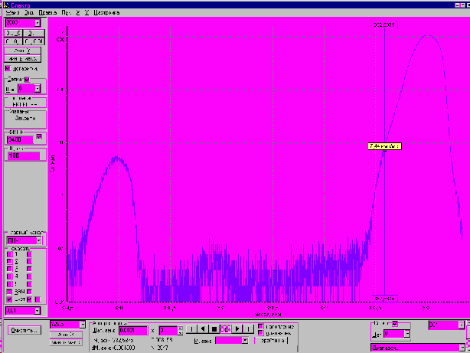Click the last playback control button
470x353 pixels.
click(248, 329)
